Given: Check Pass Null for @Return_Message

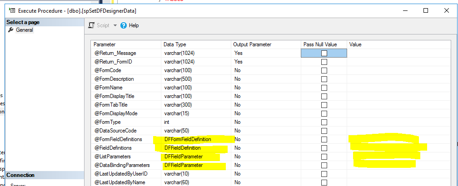Looking at the screenshot, I should point(324,53).
